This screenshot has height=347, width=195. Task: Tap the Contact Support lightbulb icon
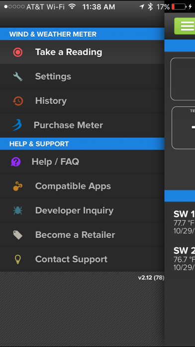point(18,259)
